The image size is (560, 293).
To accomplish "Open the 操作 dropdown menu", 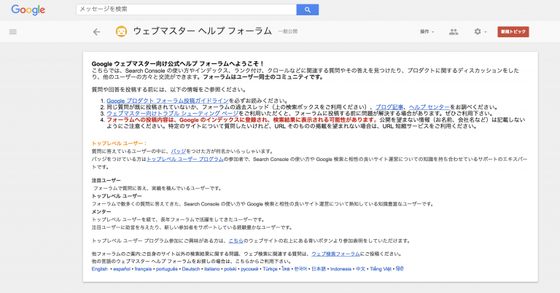I will [427, 32].
